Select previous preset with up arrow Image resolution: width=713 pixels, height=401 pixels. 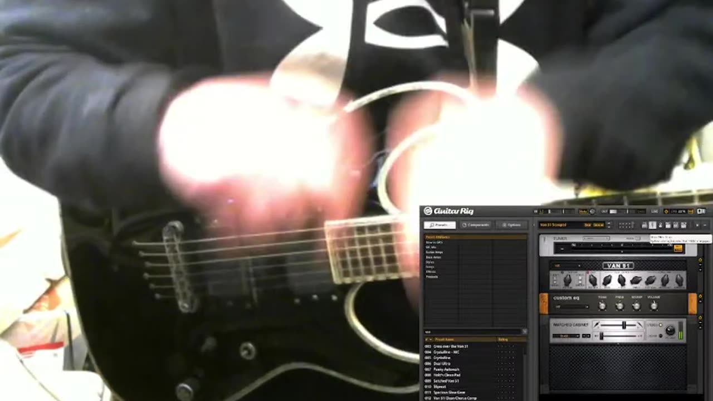coord(608,223)
